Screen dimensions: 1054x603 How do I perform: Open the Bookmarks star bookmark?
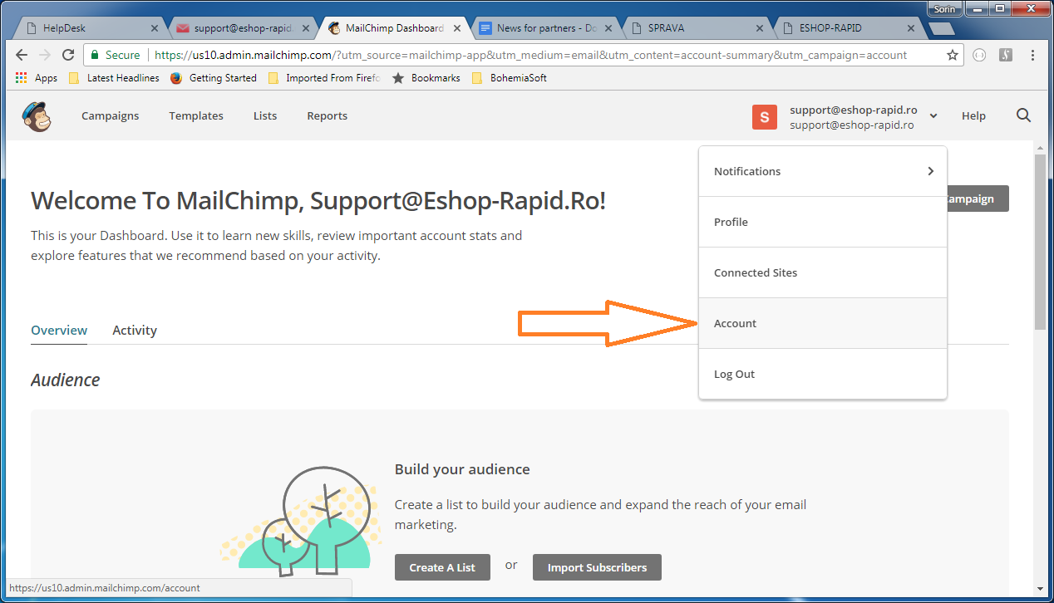tap(426, 78)
